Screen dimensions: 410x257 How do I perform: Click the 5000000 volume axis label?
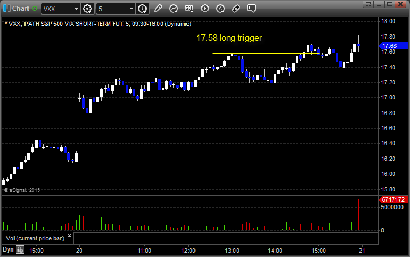392,207
